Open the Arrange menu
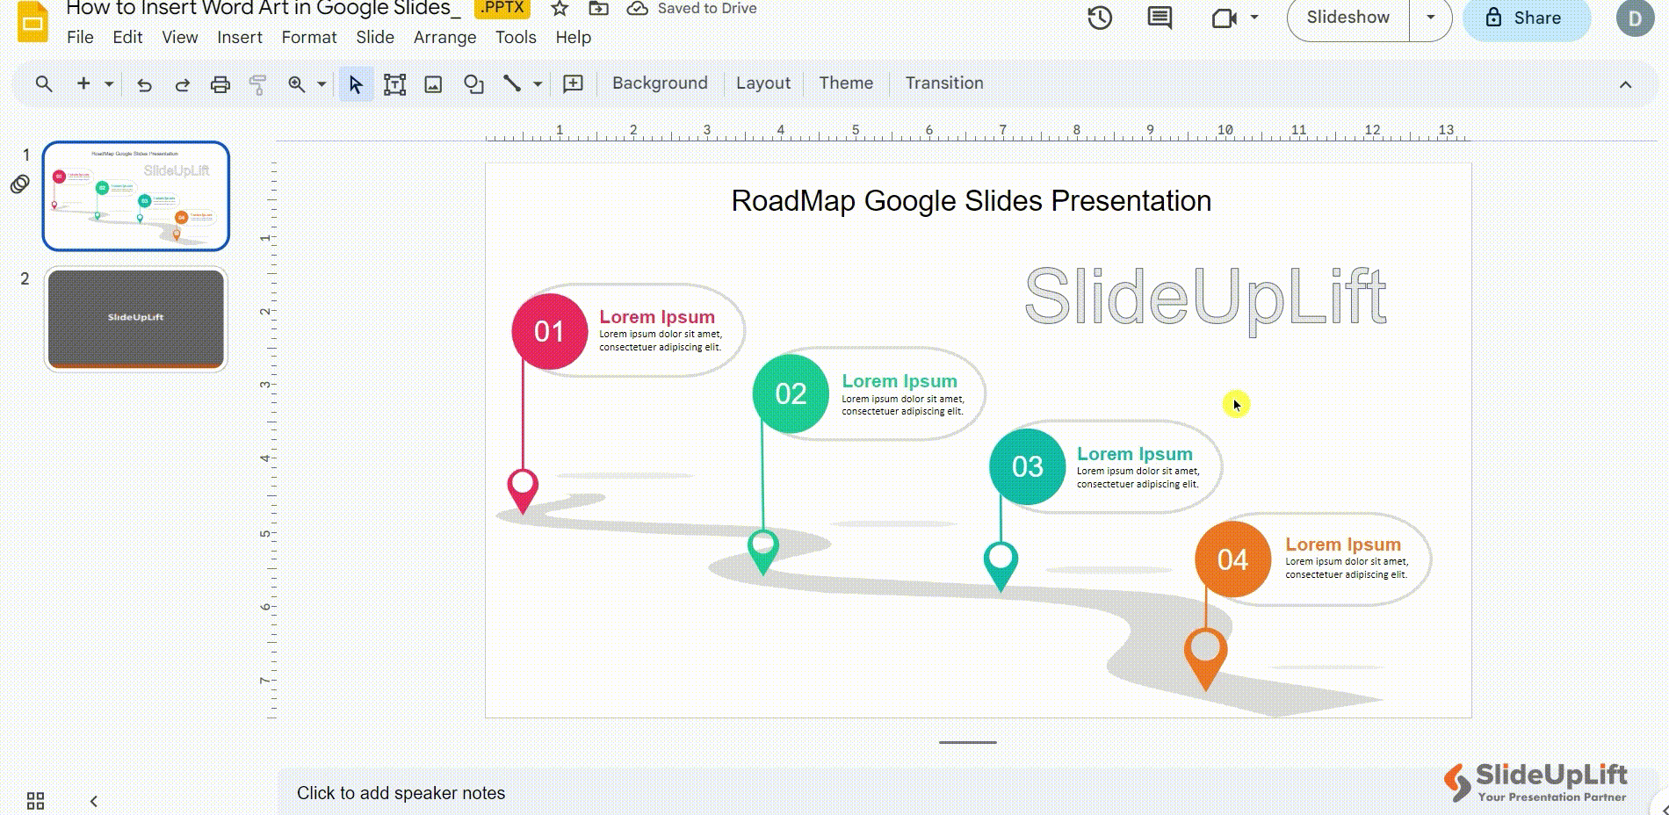Viewport: 1669px width, 815px height. pos(444,37)
